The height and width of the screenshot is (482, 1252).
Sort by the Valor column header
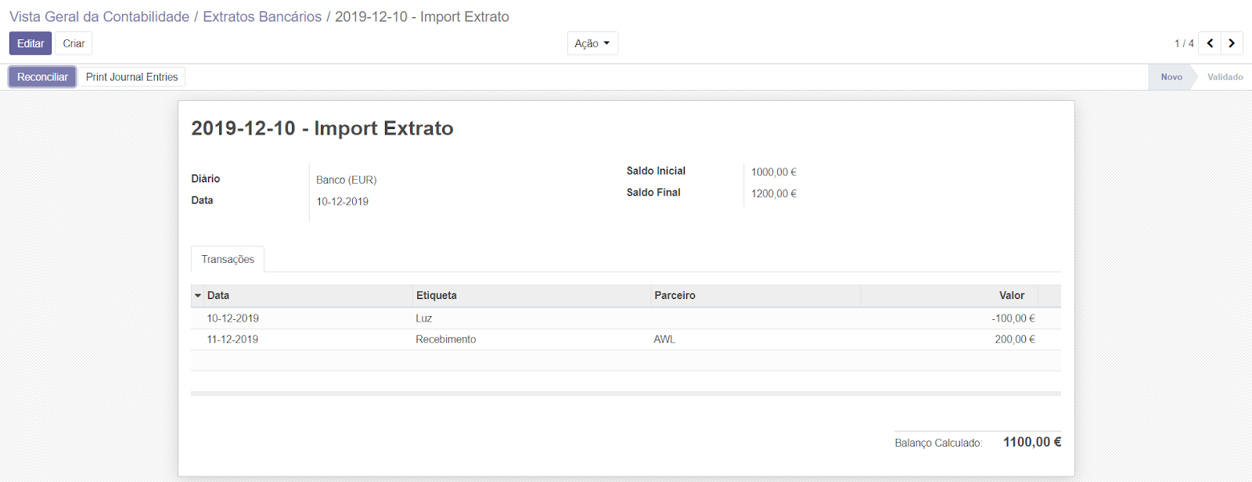click(1011, 296)
